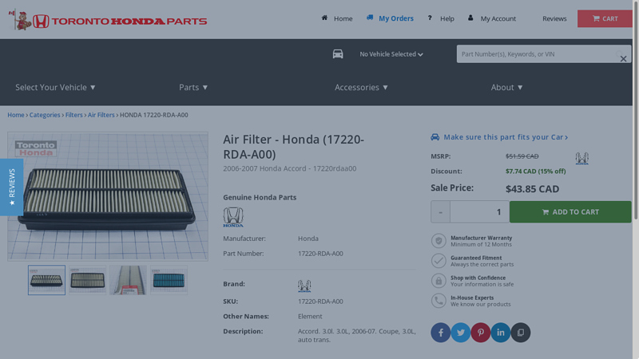Open the No Vehicle Selected dropdown
Image resolution: width=639 pixels, height=359 pixels.
click(391, 54)
